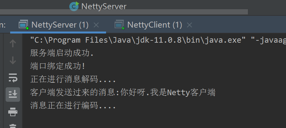Screen dimensions: 286x128
Task: Click the NettyServer (1) tab run icon
Action: pos(24,25)
